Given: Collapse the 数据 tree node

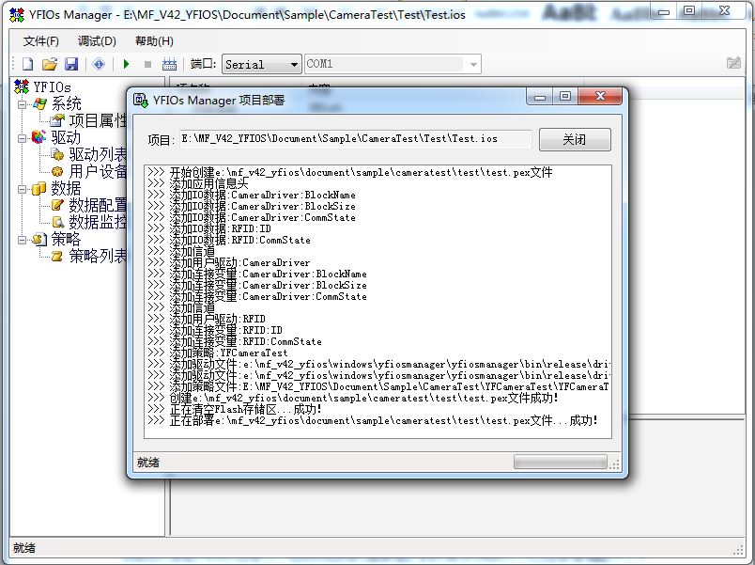Looking at the screenshot, I should [23, 189].
